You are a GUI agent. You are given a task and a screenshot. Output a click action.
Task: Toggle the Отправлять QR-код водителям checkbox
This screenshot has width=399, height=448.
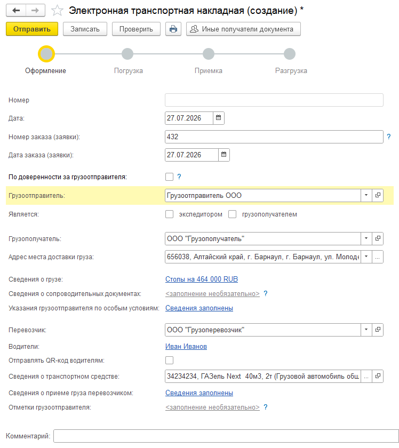pyautogui.click(x=169, y=361)
